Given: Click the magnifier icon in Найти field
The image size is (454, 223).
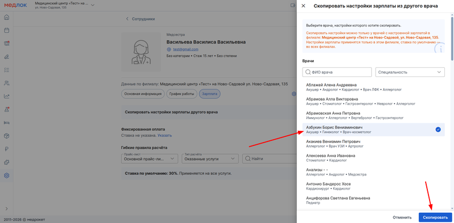Looking at the screenshot, I should [248, 158].
